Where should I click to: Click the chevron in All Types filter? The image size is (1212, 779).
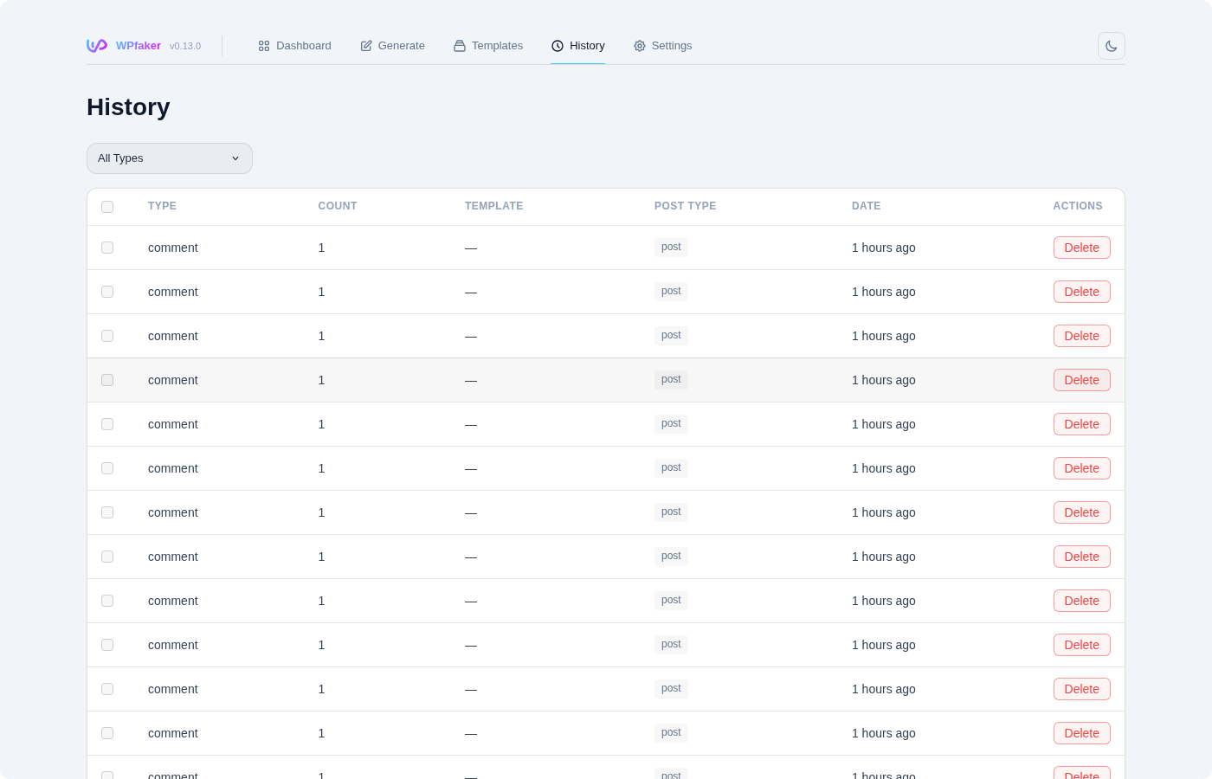tap(235, 158)
